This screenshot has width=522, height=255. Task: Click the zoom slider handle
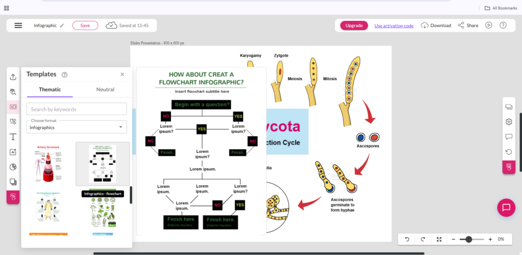pyautogui.click(x=469, y=239)
